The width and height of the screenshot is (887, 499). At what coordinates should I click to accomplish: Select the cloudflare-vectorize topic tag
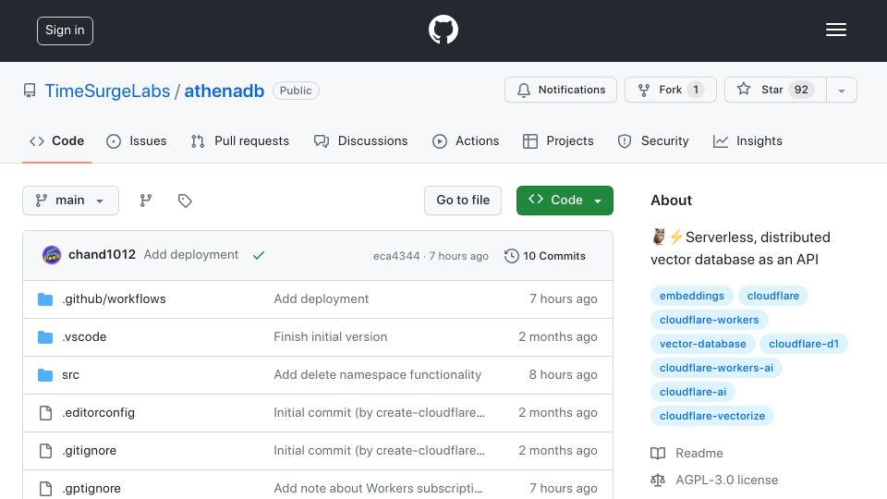712,416
